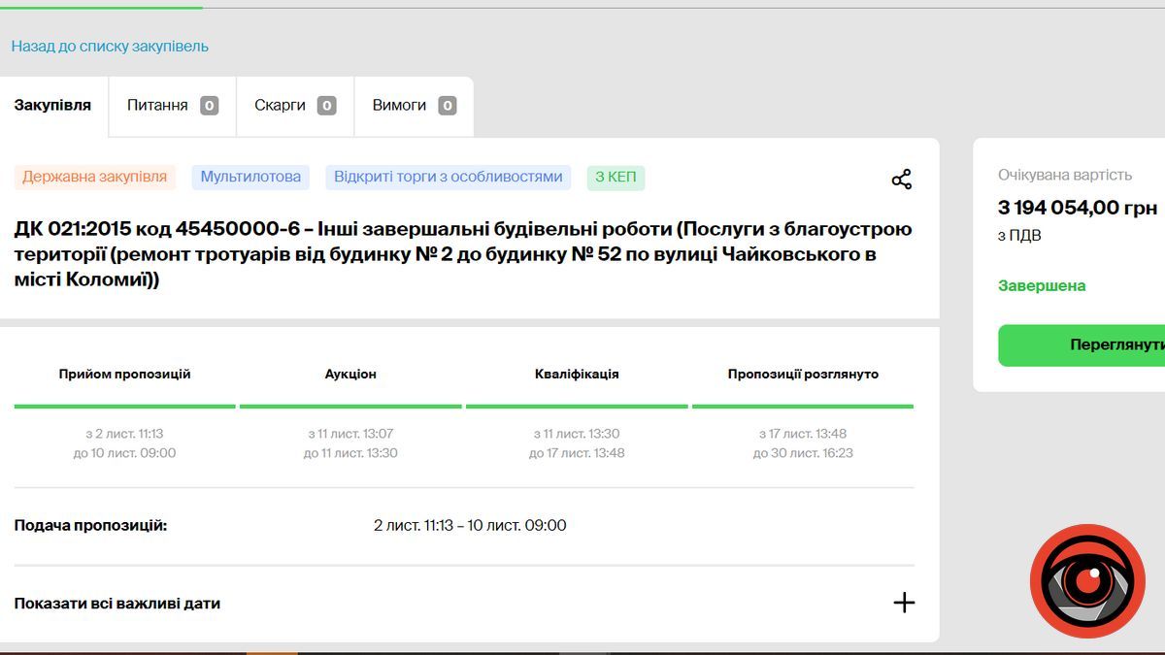Expand Показати всі важливі дати with plus
Viewport: 1165px width, 655px height.
click(x=904, y=603)
